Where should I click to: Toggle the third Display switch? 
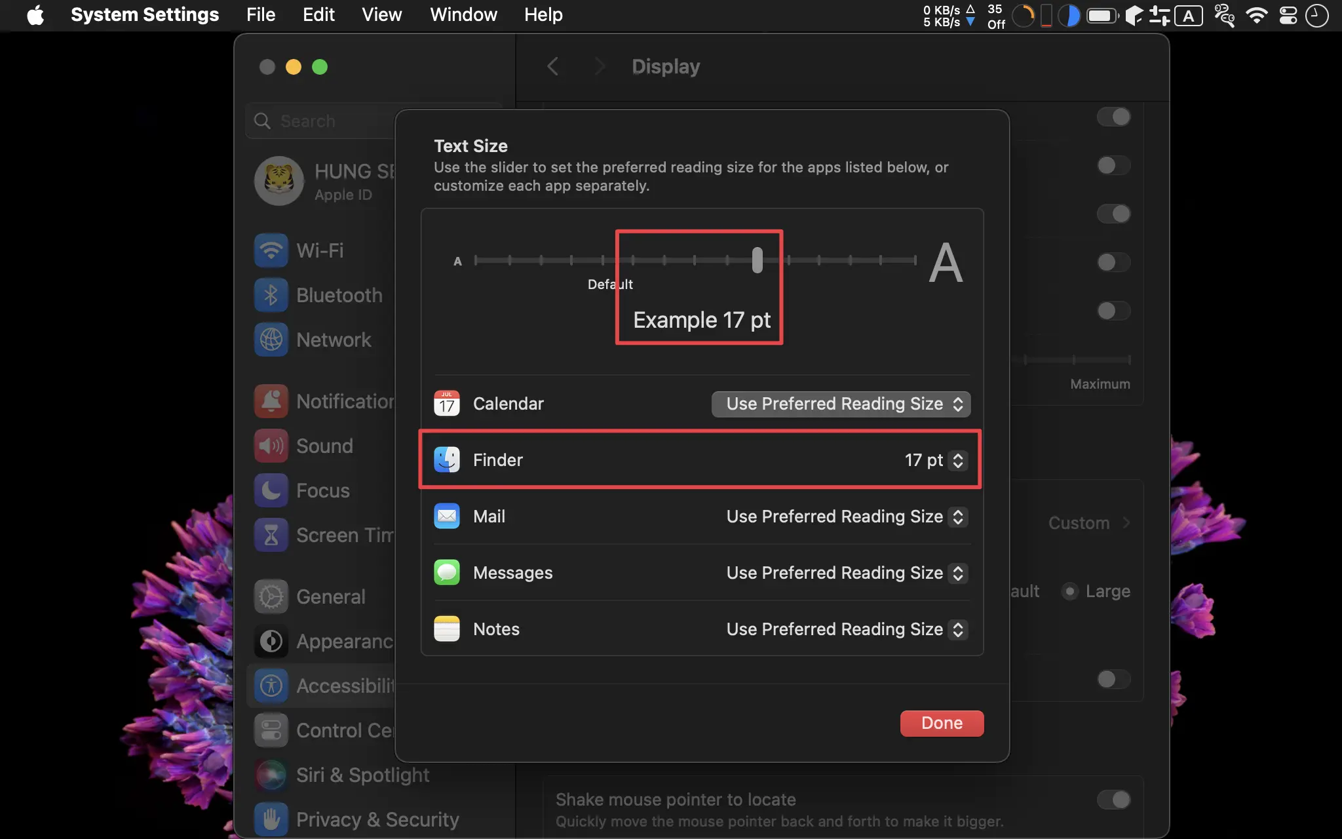pyautogui.click(x=1113, y=214)
